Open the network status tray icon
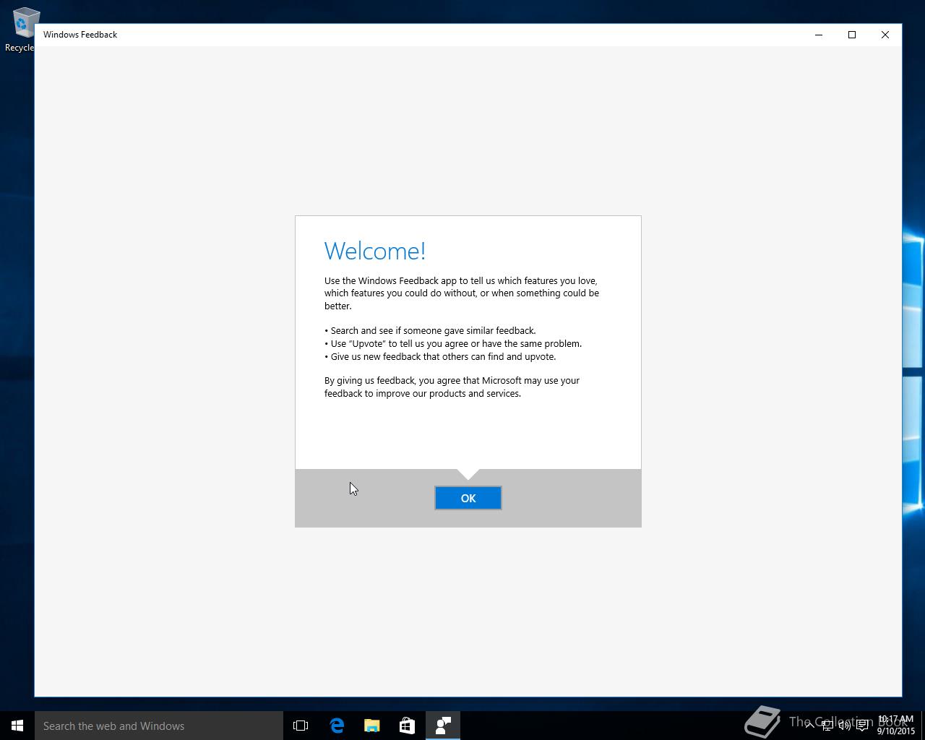Screen dimensions: 925x740 pyautogui.click(x=827, y=725)
